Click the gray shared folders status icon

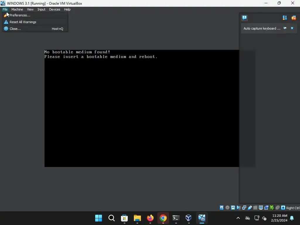[255, 208]
